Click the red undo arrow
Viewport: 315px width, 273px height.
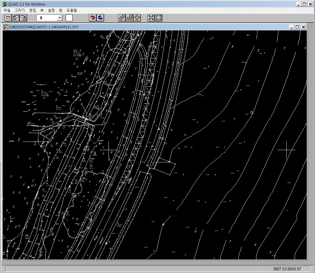coord(93,18)
